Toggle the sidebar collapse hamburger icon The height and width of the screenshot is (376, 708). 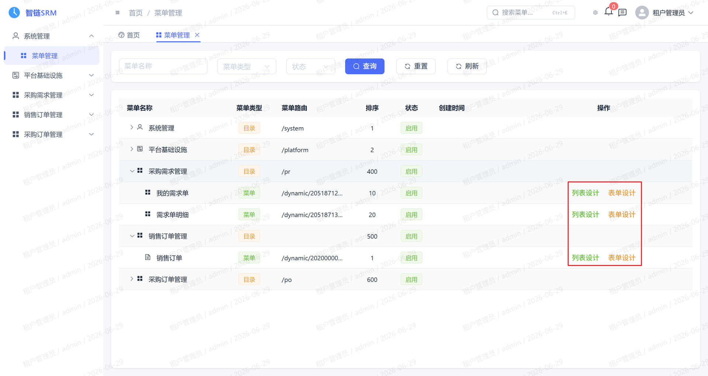117,13
